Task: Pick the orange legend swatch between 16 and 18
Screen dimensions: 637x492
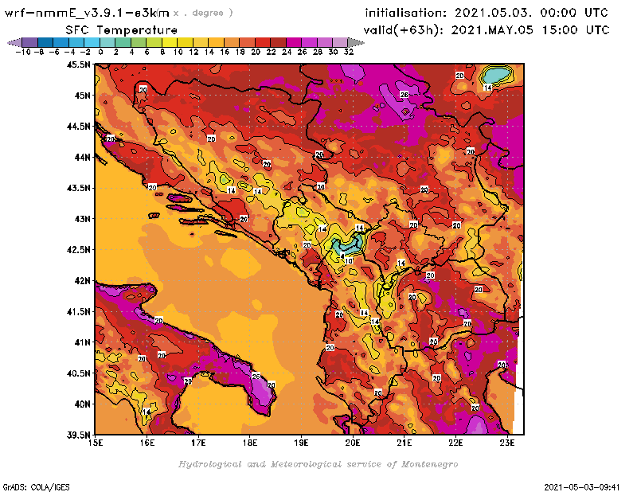Action: [232, 43]
